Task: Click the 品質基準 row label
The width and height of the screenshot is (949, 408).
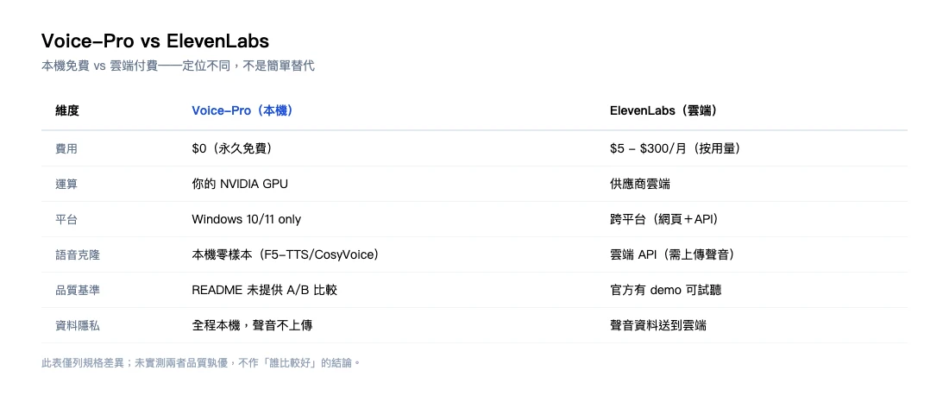Action: point(78,291)
